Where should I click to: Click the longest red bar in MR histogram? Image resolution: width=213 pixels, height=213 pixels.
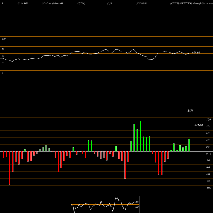9,168
